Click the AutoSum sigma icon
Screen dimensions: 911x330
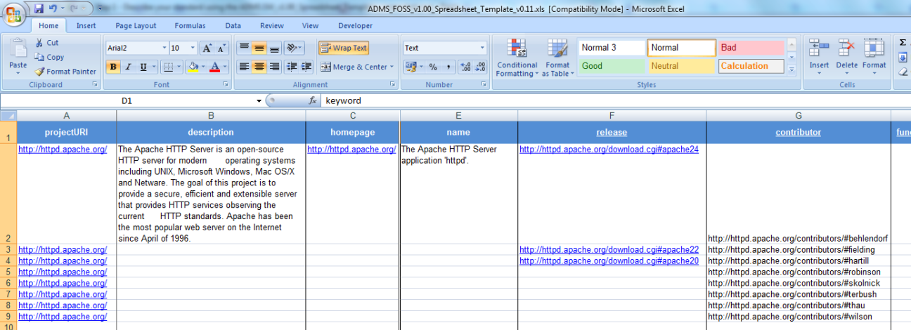(903, 43)
